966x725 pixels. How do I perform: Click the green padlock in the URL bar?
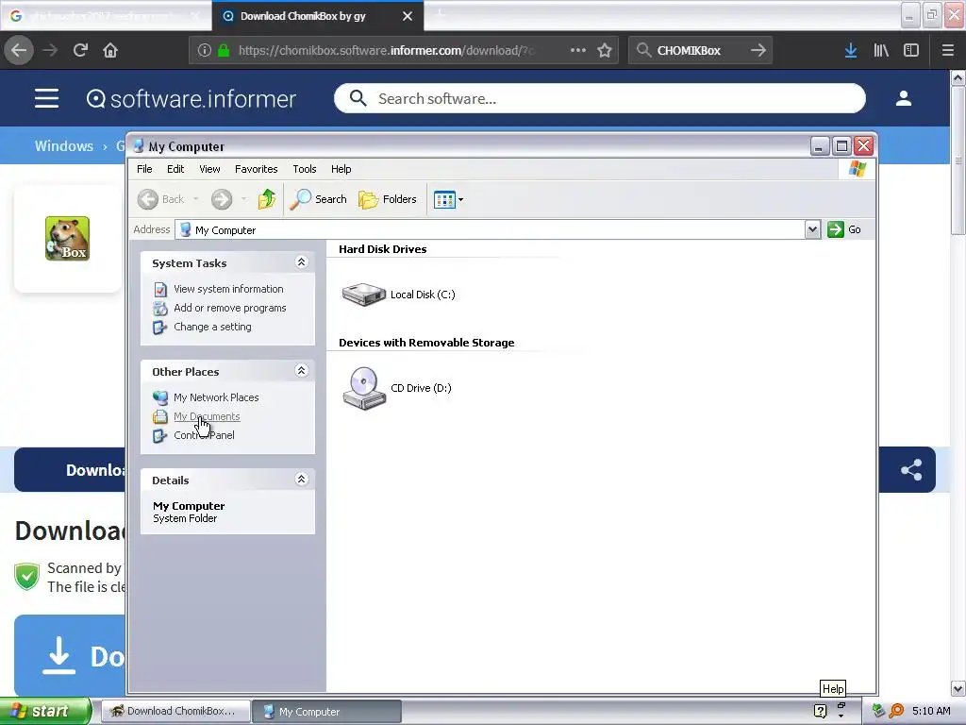225,51
